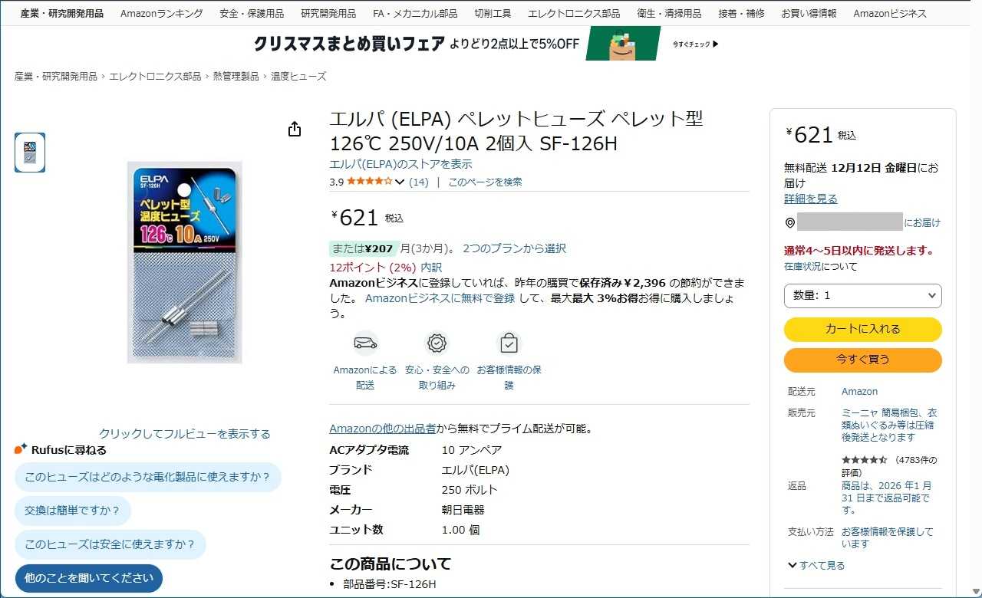Click the delivery location pin icon
982x598 pixels.
click(790, 222)
